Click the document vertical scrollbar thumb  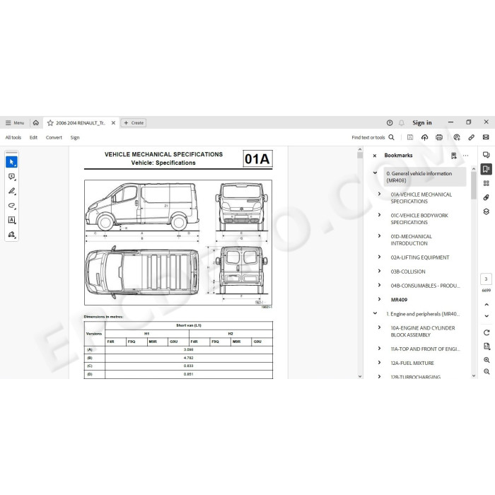360,156
